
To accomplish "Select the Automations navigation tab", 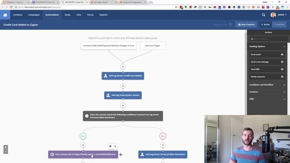I will (52, 15).
